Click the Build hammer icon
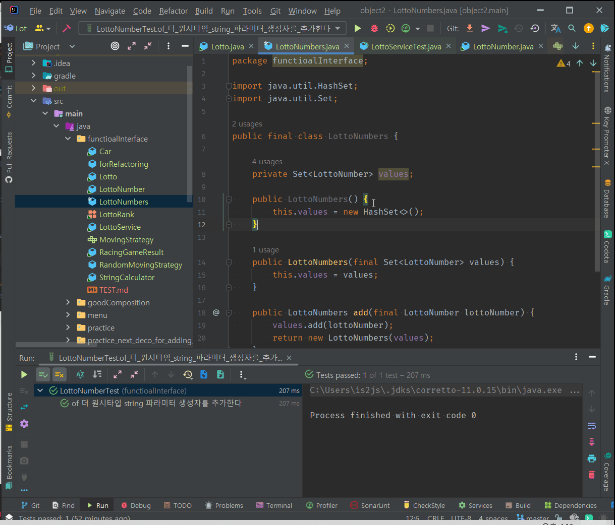The image size is (615, 525). click(x=66, y=29)
